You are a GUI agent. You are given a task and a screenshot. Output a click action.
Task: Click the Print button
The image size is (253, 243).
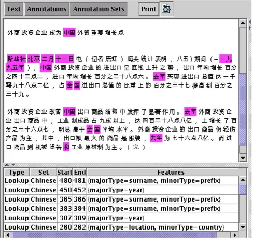[148, 9]
